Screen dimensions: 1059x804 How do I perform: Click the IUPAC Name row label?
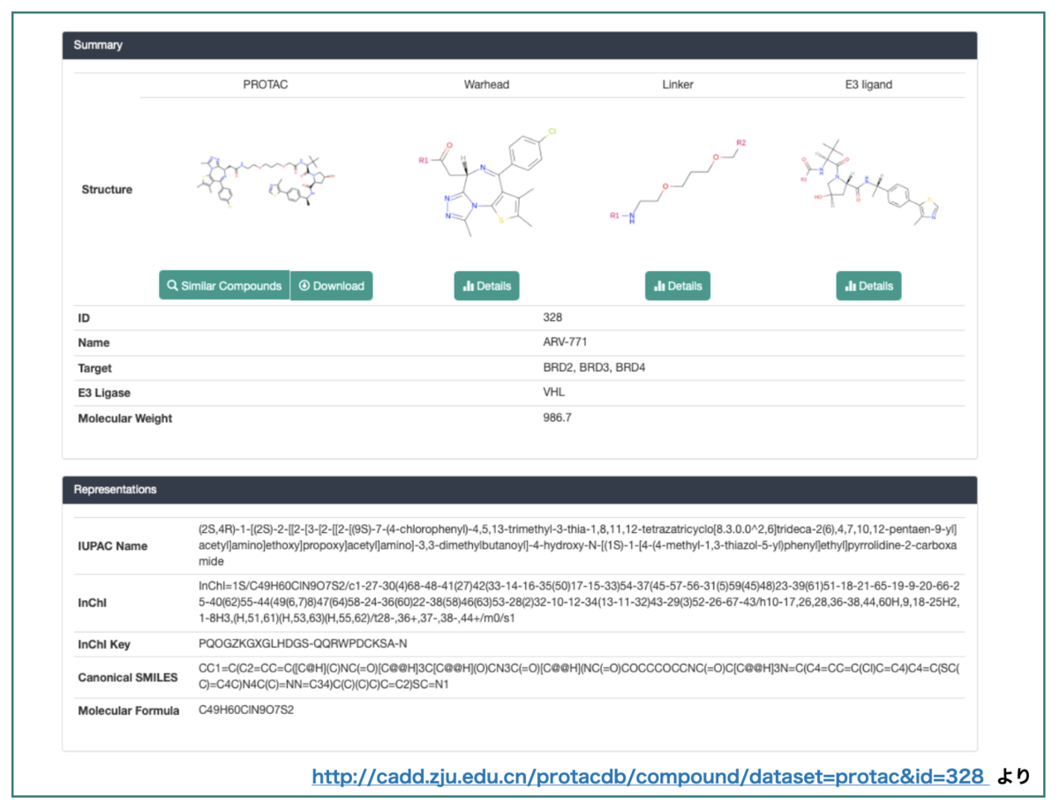[112, 545]
